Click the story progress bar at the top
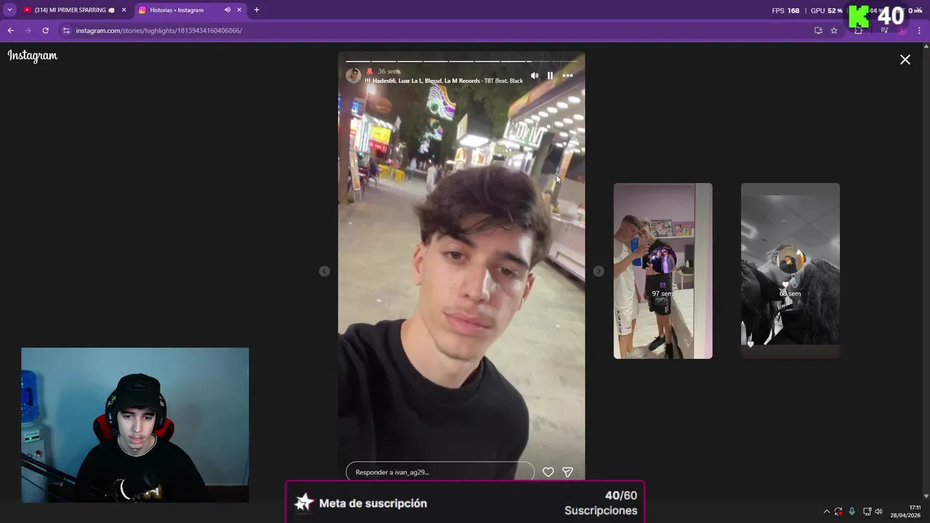Image resolution: width=930 pixels, height=523 pixels. tap(461, 61)
